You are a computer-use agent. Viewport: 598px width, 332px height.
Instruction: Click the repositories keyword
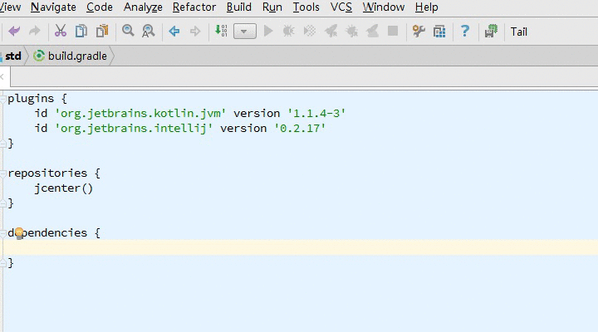tap(47, 173)
